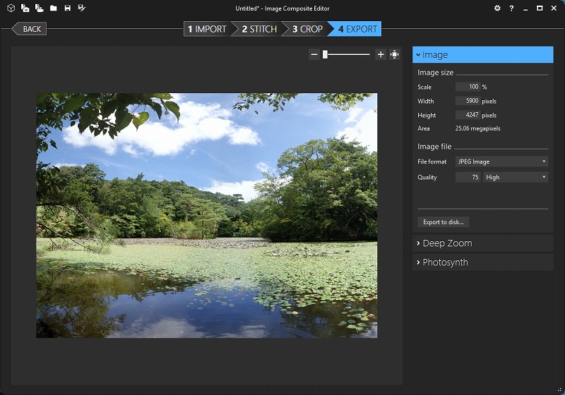Screen dimensions: 565x395
Task: Open an existing project with the folder icon
Action: coord(54,8)
